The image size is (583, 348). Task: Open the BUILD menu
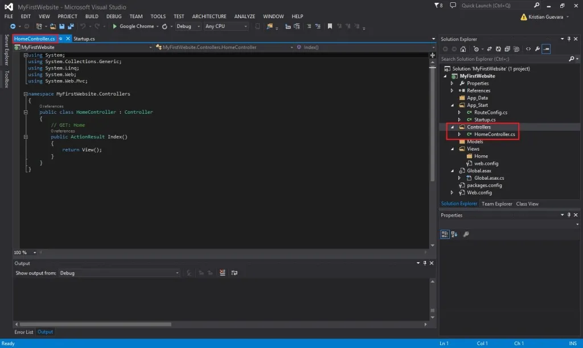pyautogui.click(x=92, y=16)
